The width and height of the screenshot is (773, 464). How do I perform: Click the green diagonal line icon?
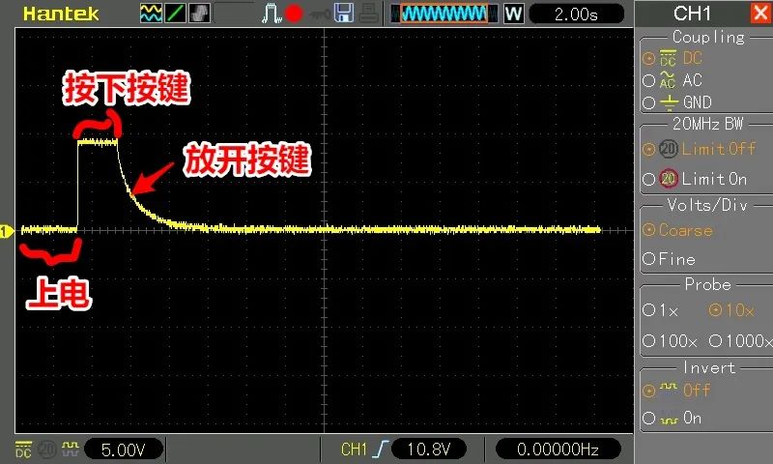coord(176,14)
